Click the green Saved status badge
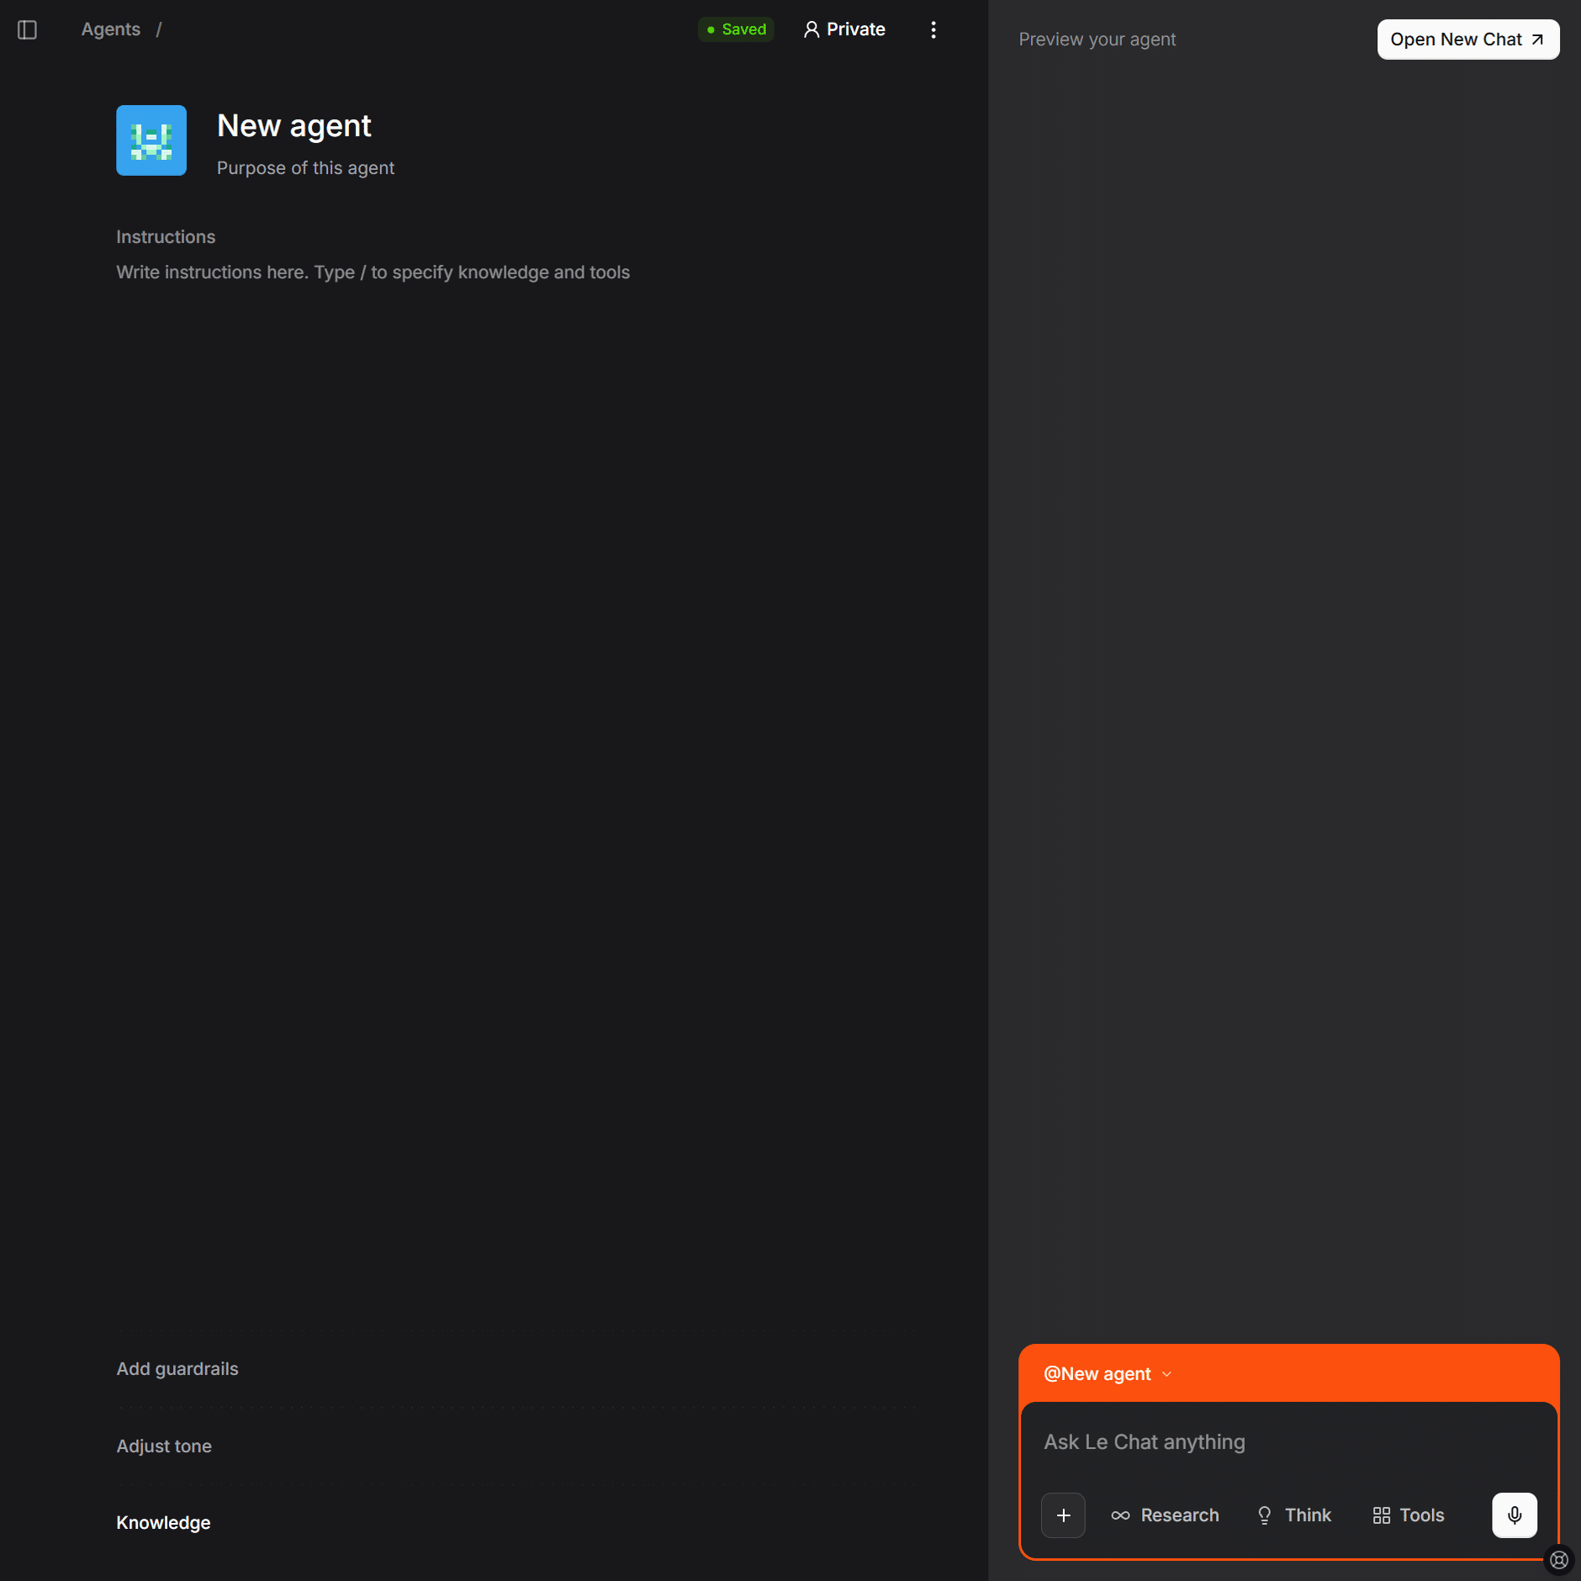The image size is (1581, 1581). 736,29
